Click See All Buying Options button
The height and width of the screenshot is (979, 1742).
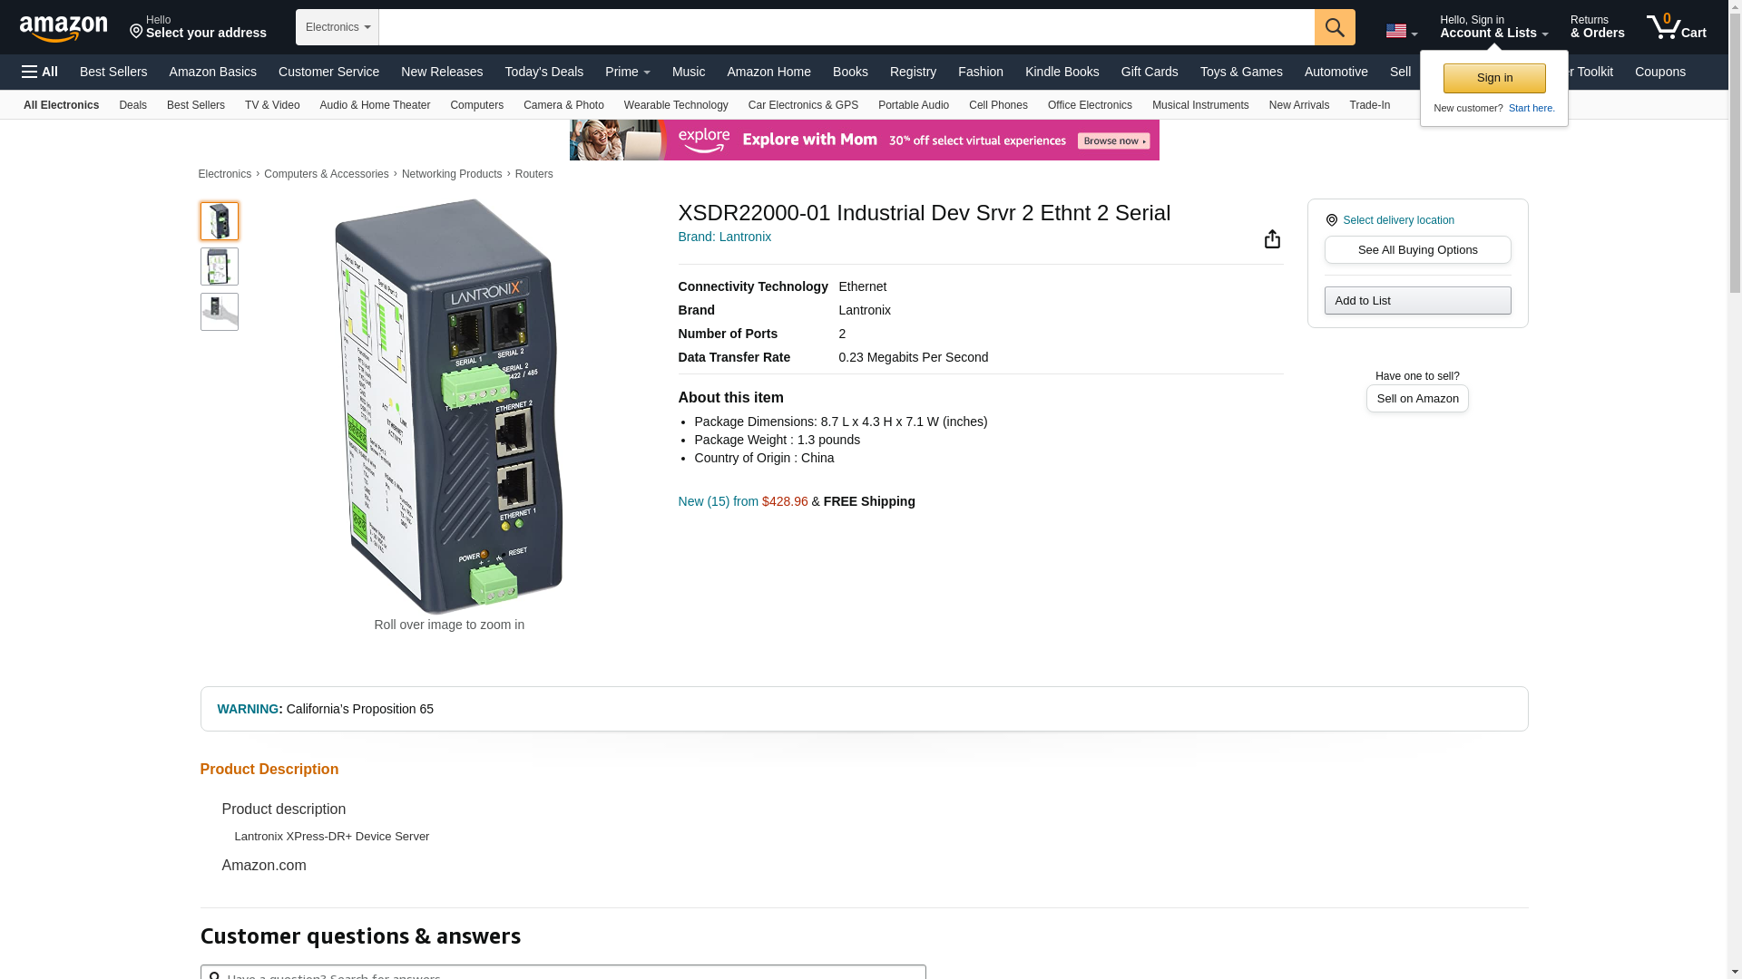(1416, 250)
